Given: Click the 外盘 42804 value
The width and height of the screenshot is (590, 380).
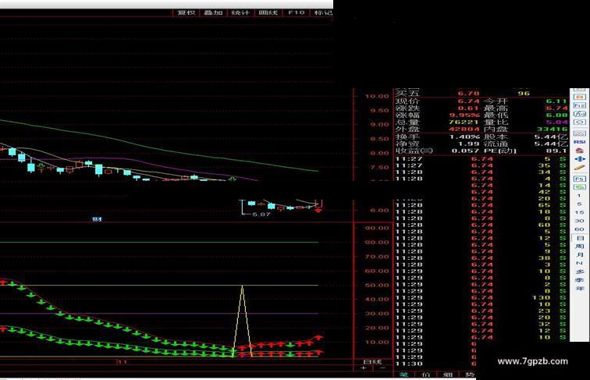Looking at the screenshot, I should pos(464,129).
